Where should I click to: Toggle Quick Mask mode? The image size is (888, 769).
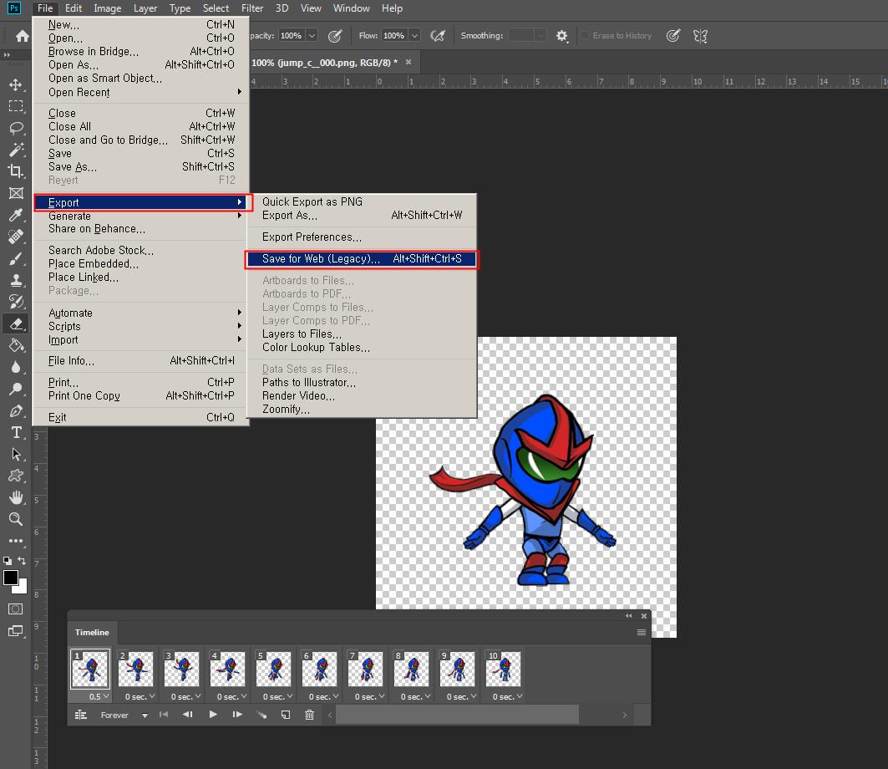pos(16,609)
